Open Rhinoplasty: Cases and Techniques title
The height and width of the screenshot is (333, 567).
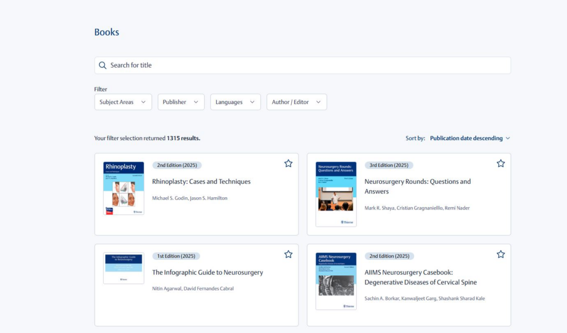[x=201, y=182]
